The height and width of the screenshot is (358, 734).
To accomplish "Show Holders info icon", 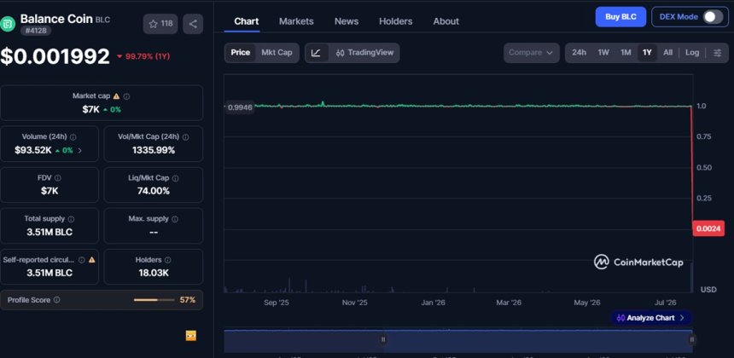I will [168, 260].
